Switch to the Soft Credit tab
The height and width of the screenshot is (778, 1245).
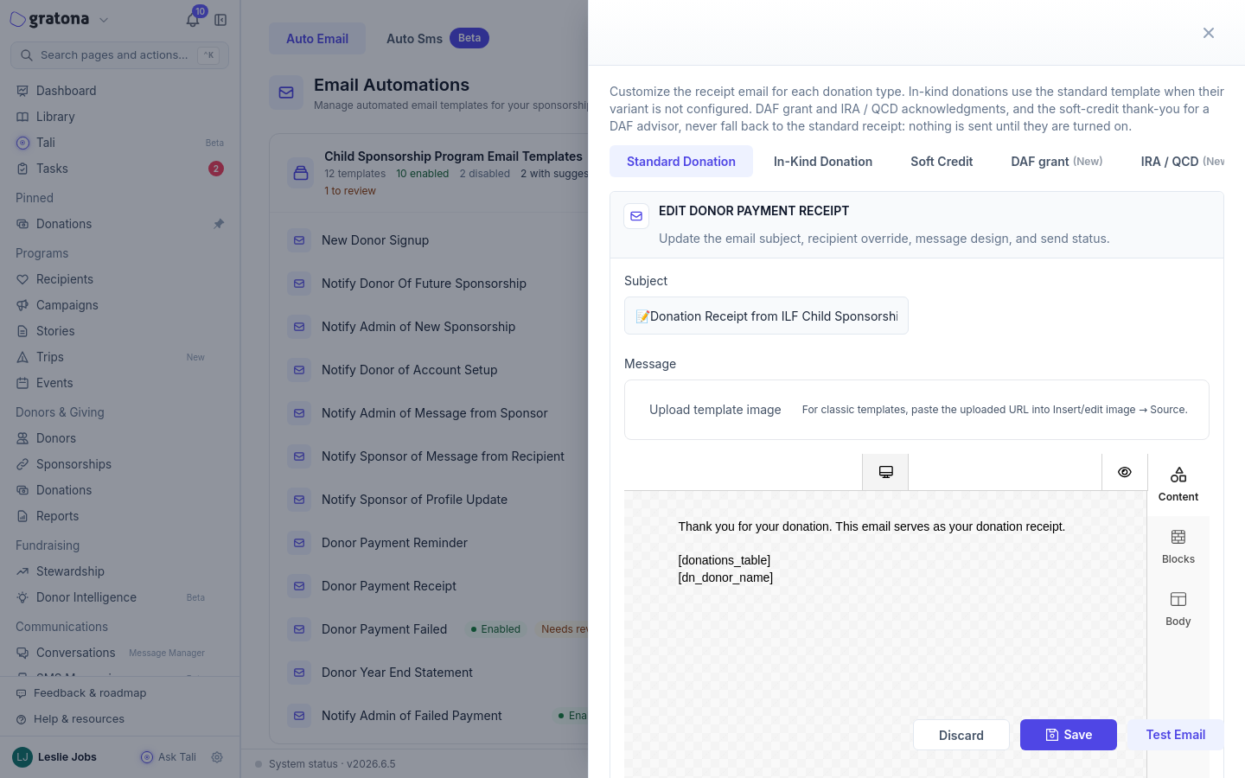942,162
